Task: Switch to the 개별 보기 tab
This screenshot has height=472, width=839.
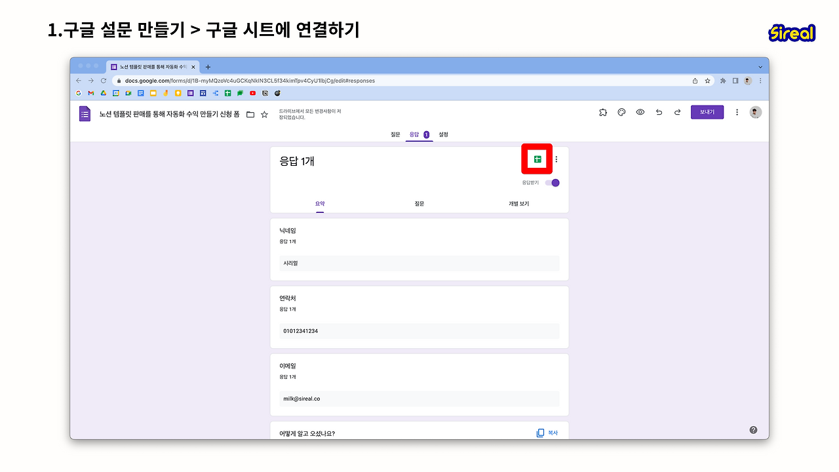Action: [518, 204]
